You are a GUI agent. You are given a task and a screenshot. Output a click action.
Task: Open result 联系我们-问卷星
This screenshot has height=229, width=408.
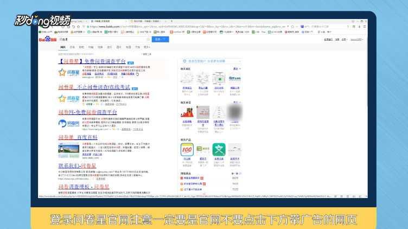[x=77, y=166]
